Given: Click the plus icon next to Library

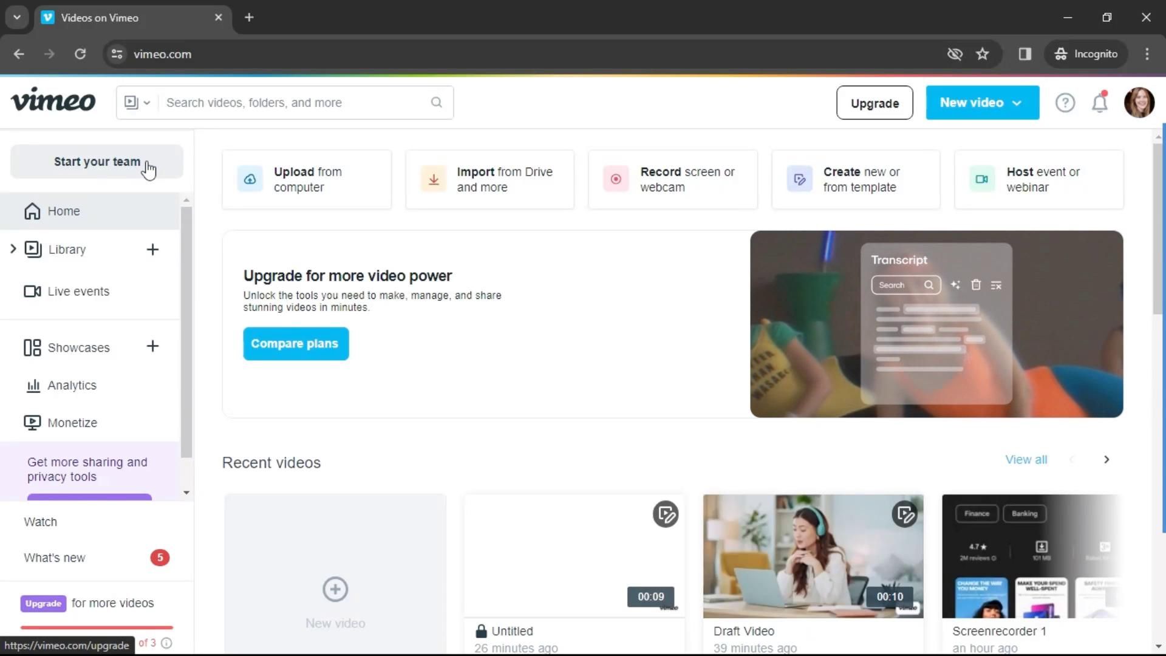Looking at the screenshot, I should (x=152, y=250).
